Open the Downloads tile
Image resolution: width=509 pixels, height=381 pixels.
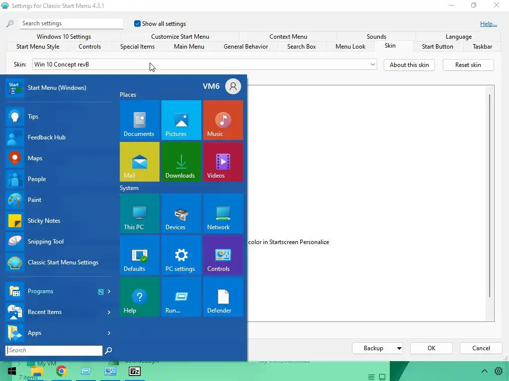pos(181,162)
